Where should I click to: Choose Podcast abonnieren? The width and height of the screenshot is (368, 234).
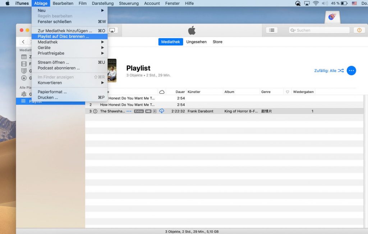click(69, 68)
